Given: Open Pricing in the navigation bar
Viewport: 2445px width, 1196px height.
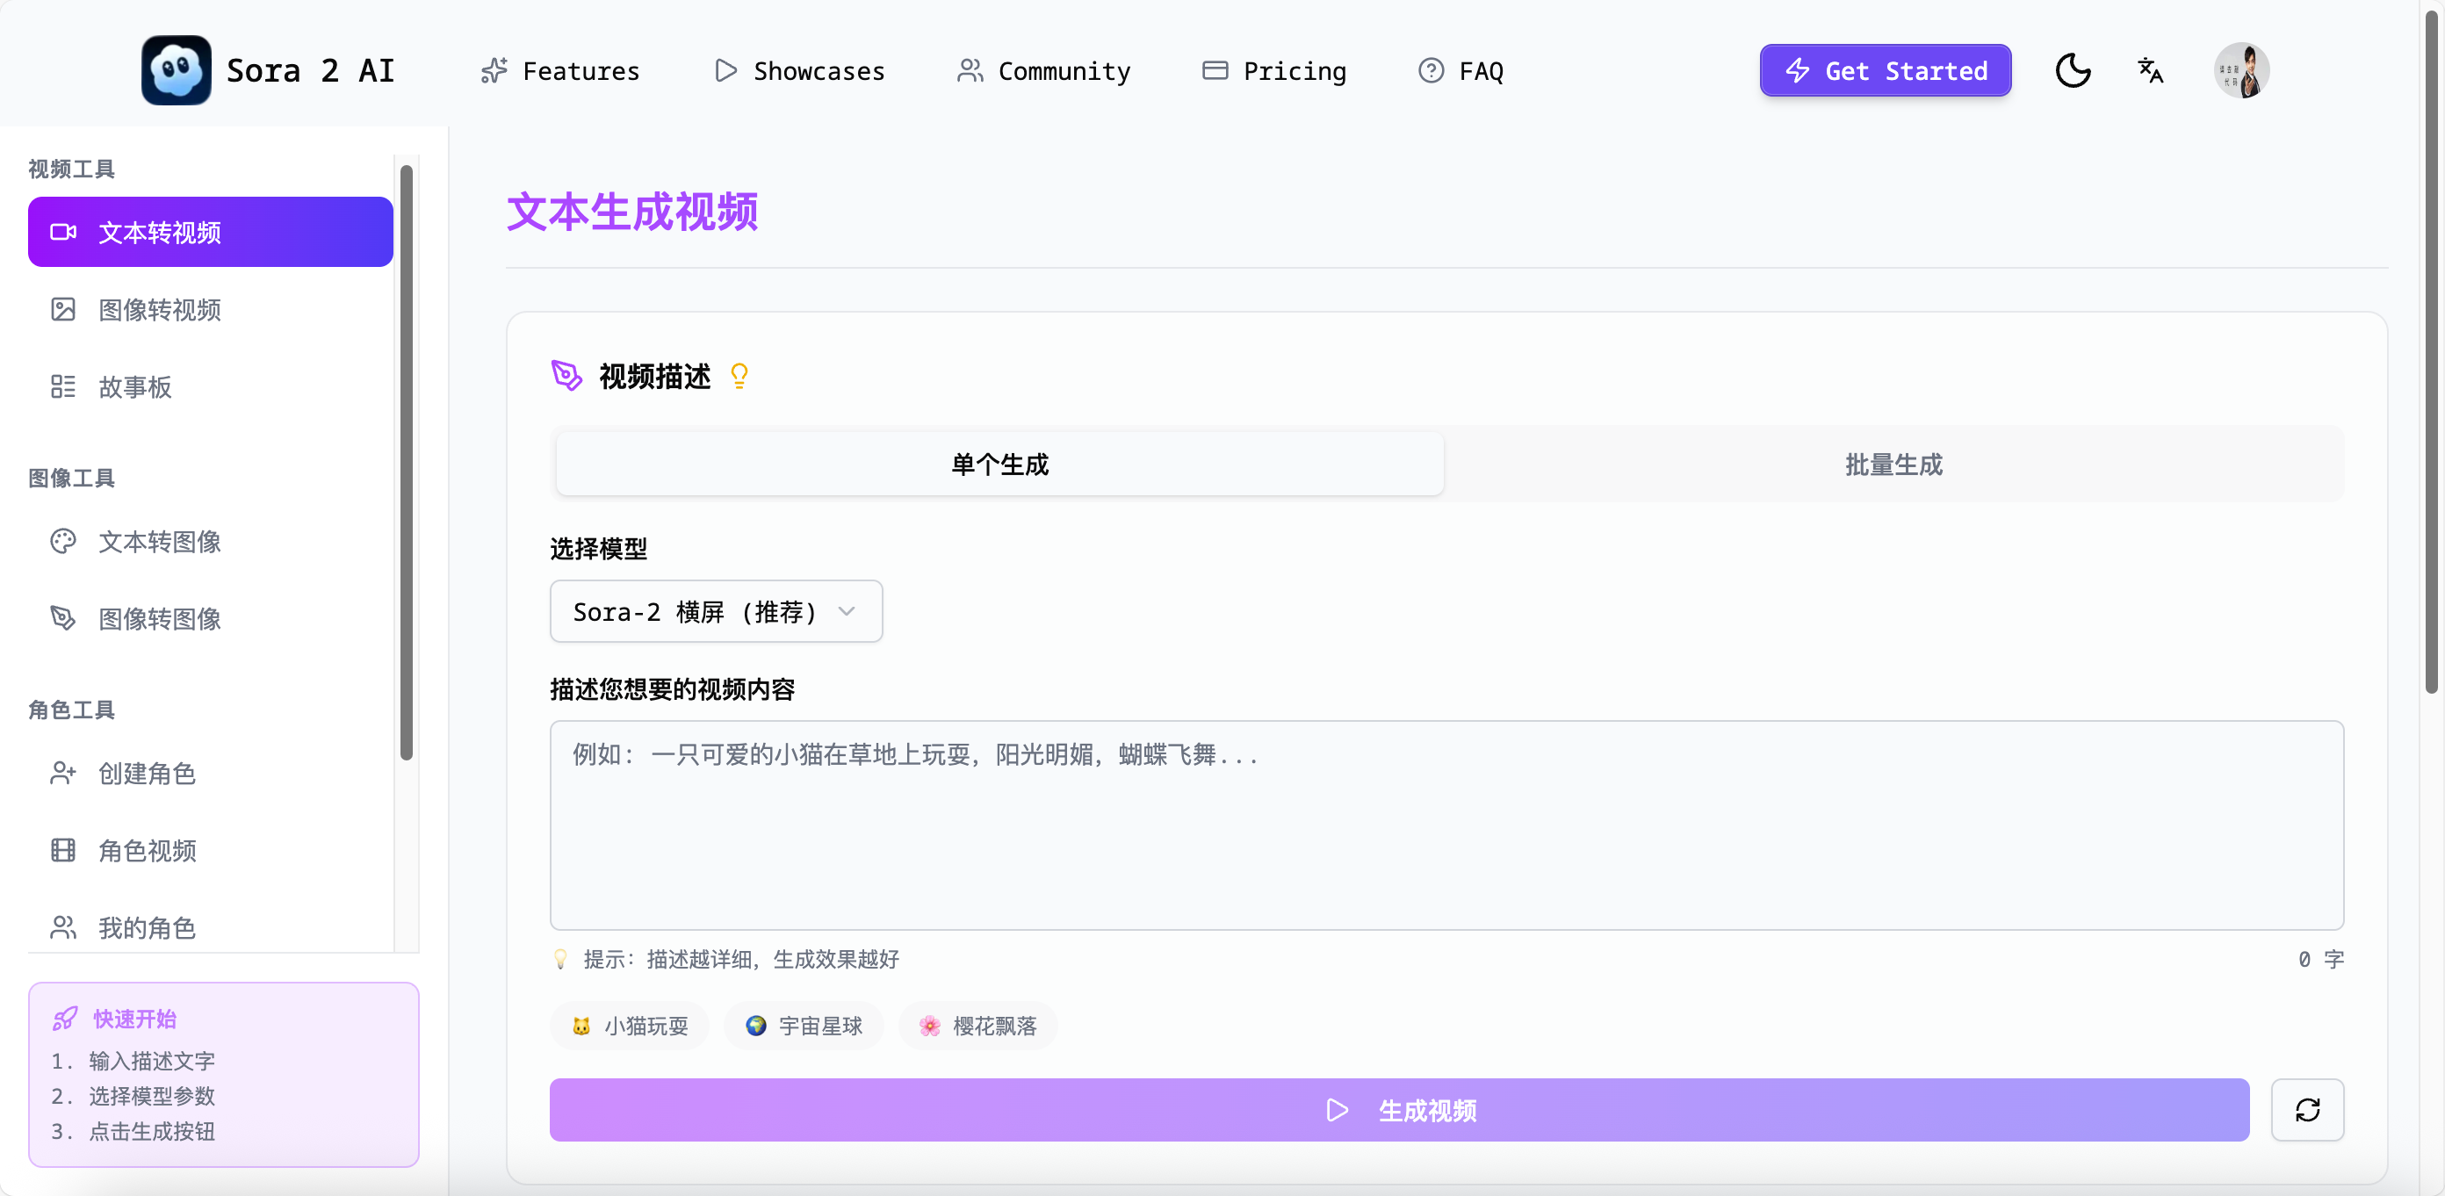Looking at the screenshot, I should tap(1273, 70).
